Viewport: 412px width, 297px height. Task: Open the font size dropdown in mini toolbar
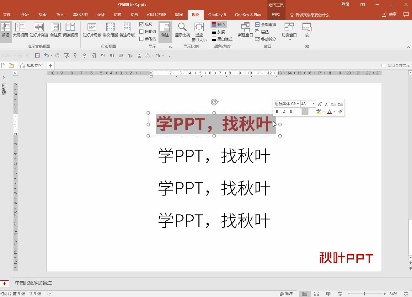tap(313, 104)
